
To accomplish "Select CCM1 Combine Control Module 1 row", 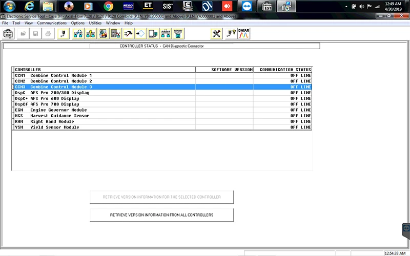I will [x=162, y=75].
